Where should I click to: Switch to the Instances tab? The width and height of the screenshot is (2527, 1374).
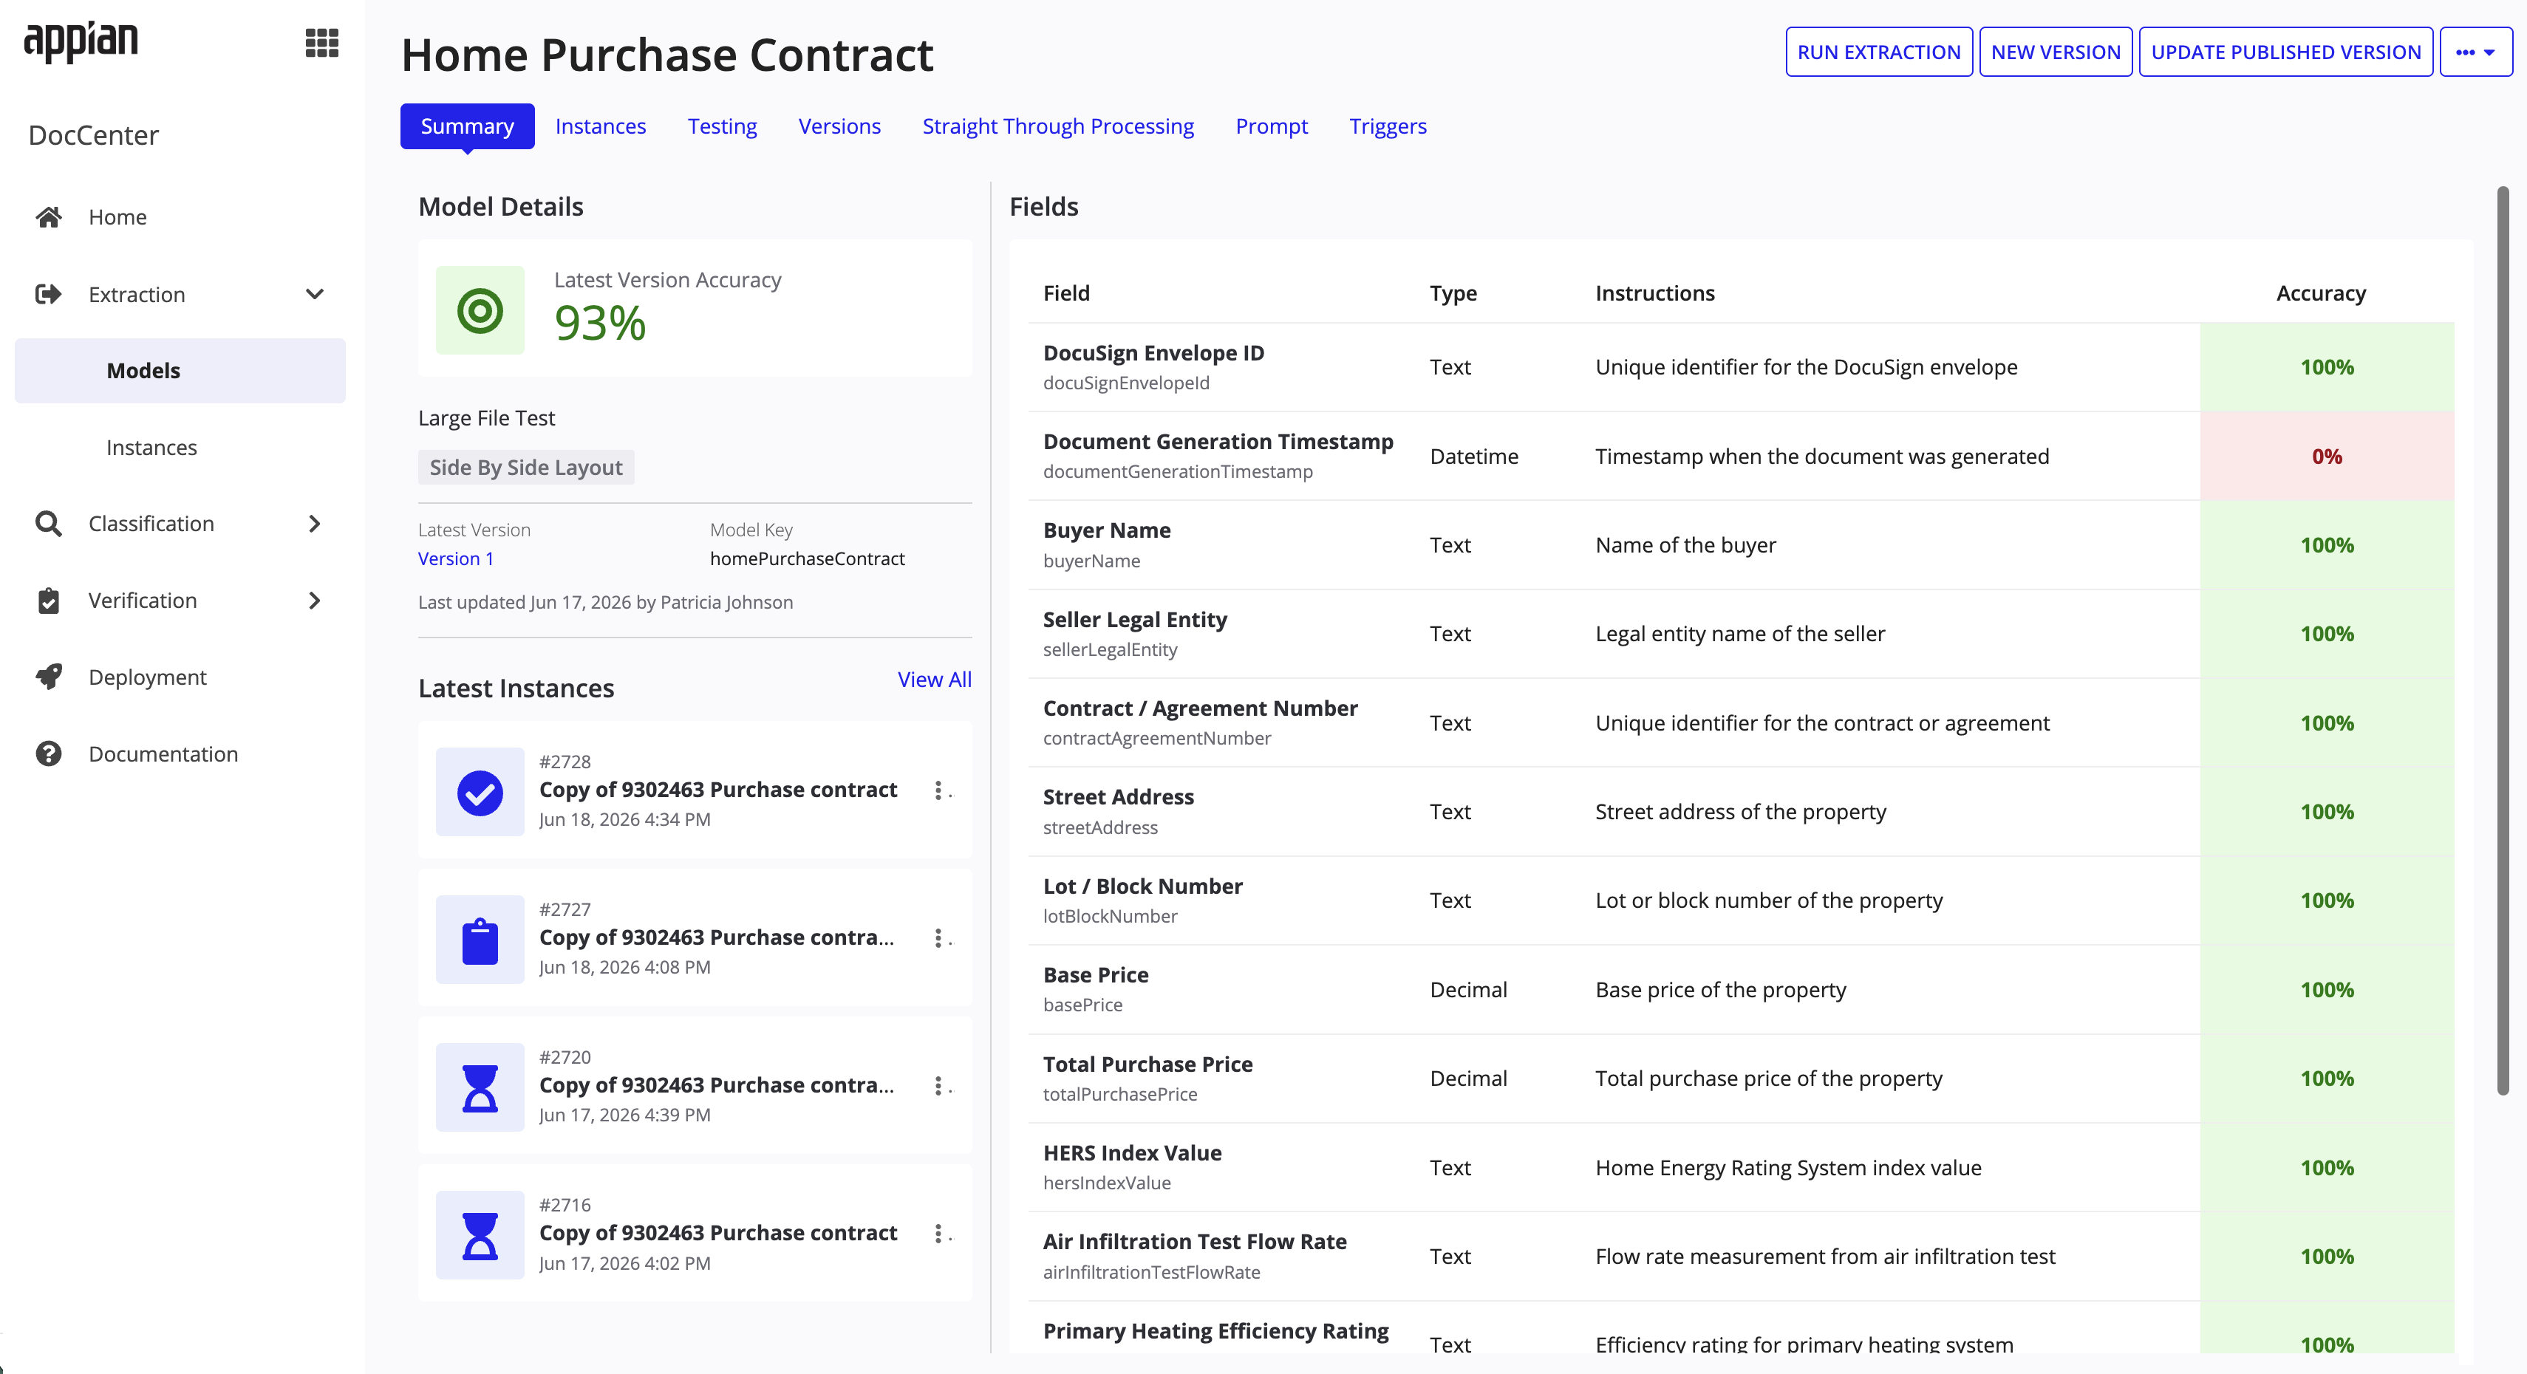[601, 126]
